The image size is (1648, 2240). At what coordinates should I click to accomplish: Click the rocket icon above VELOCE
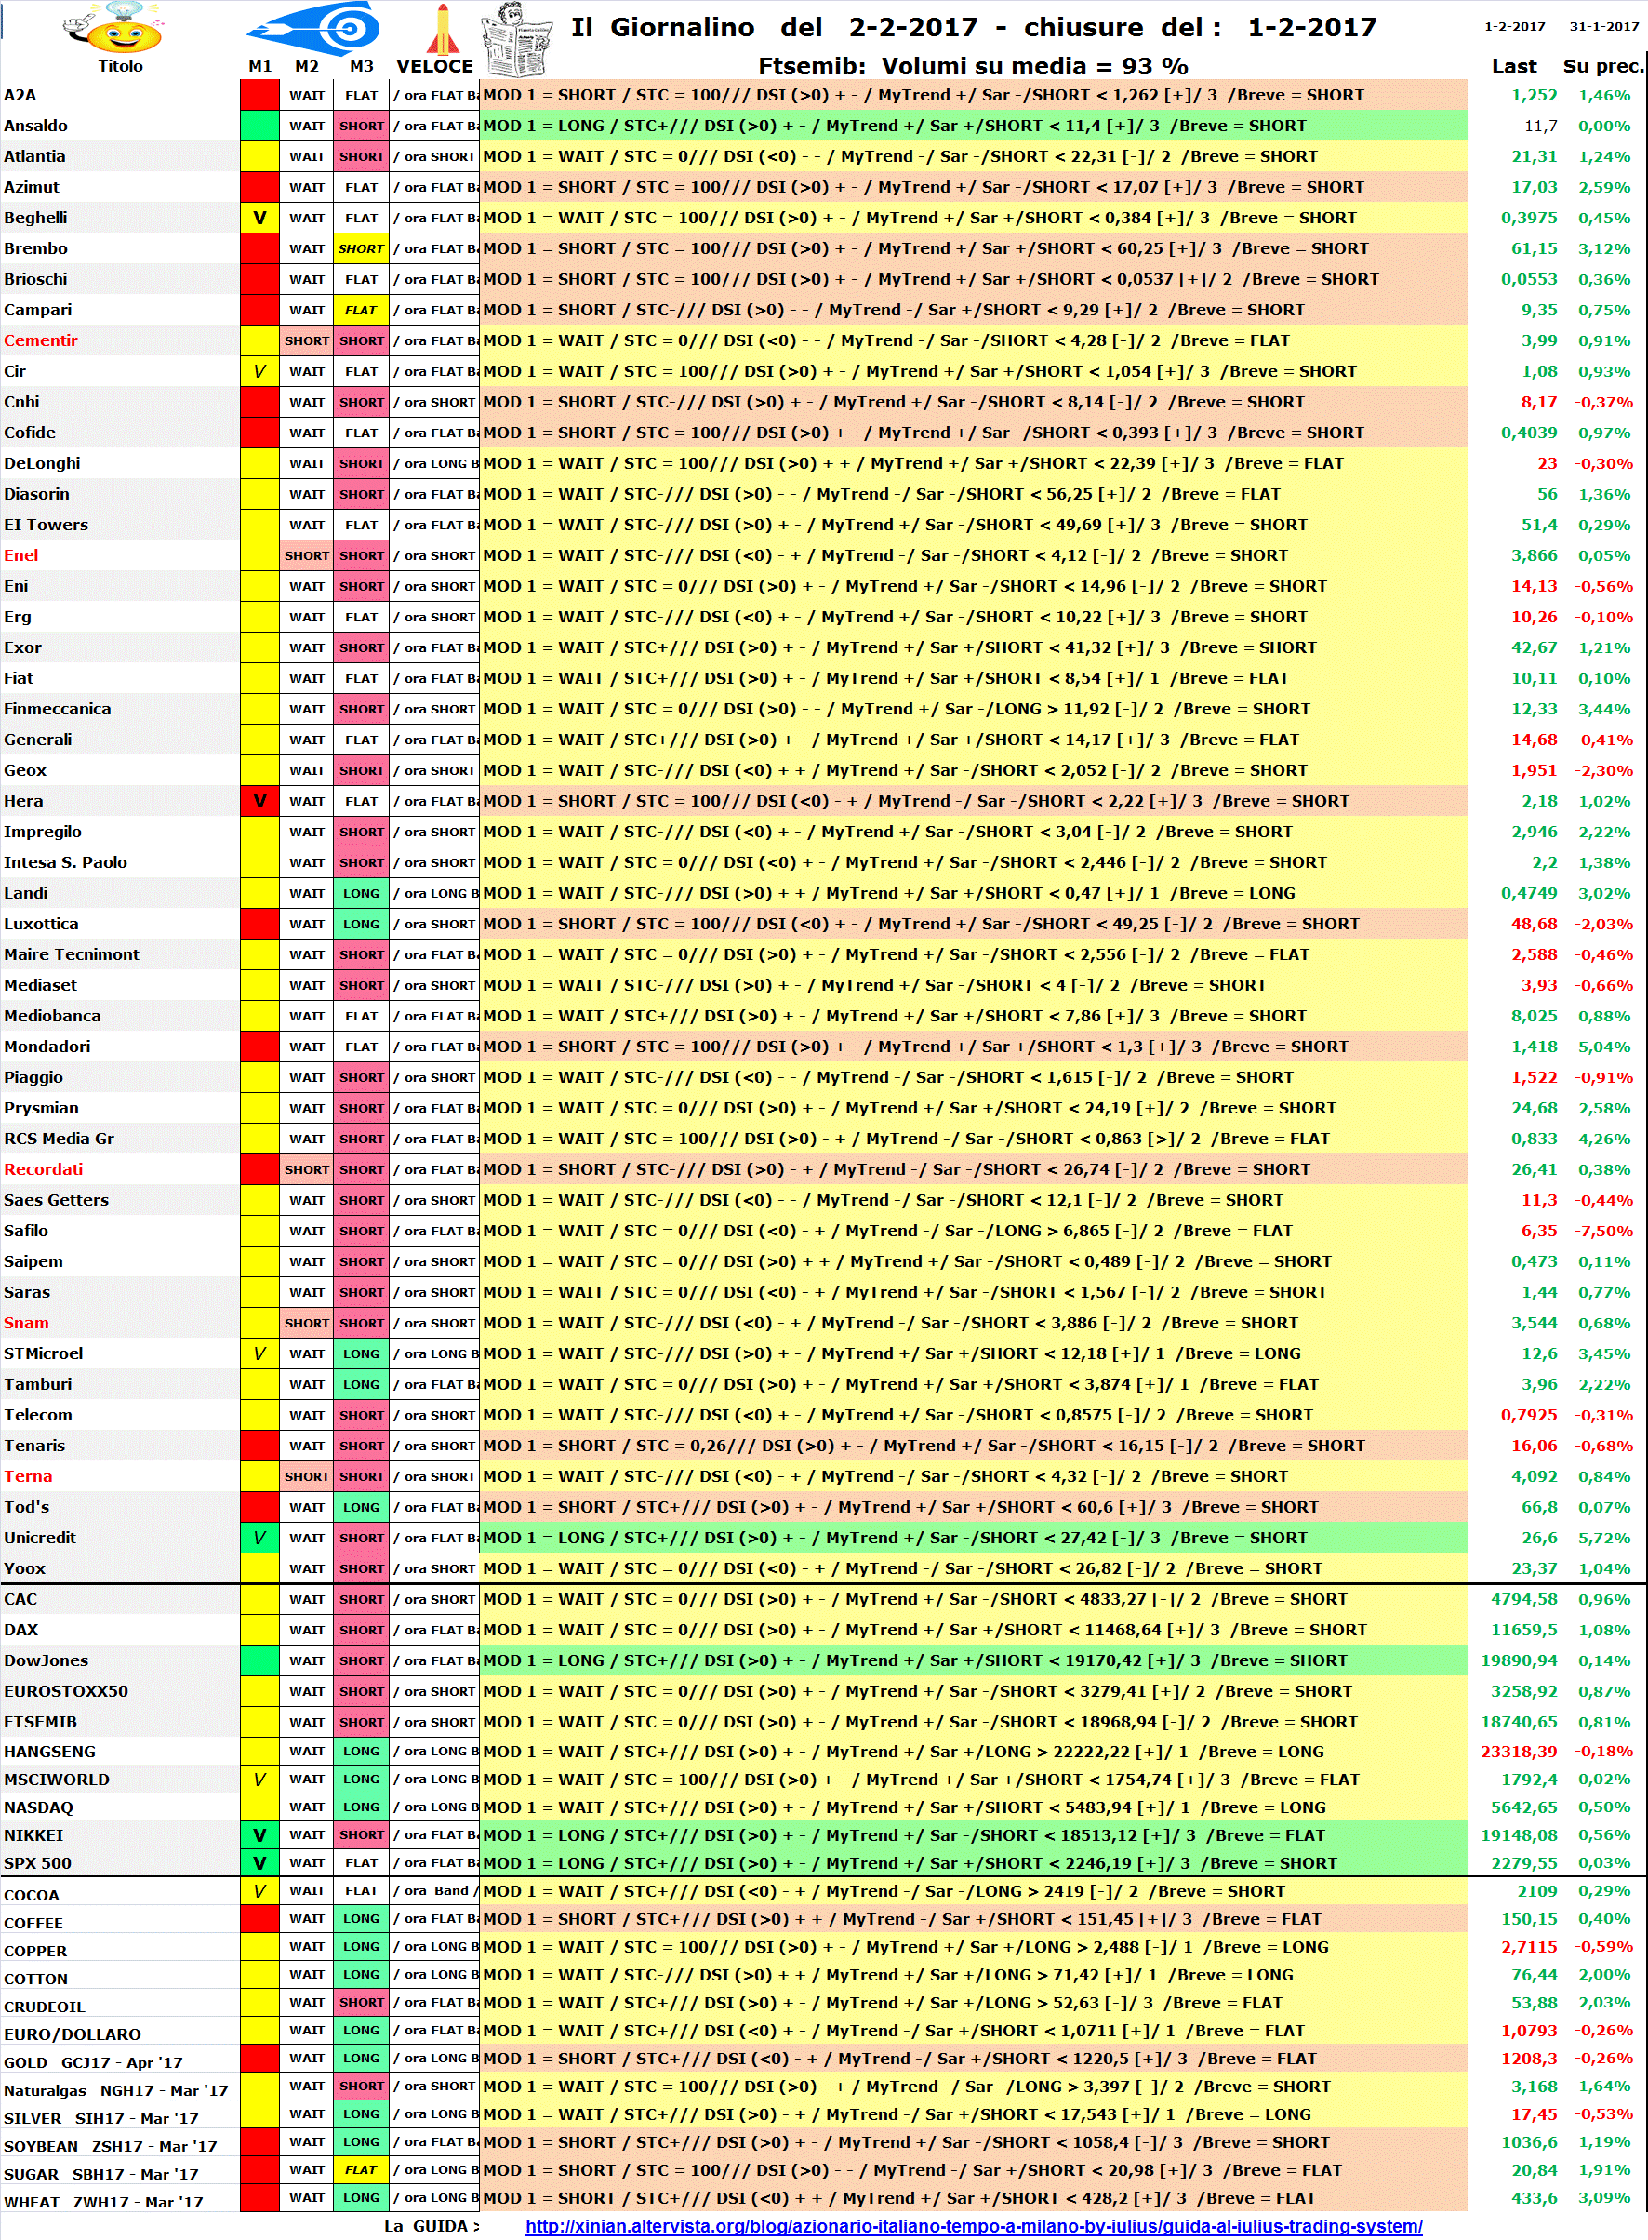443,29
